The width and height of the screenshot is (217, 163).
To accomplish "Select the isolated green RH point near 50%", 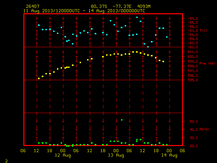I will tap(122, 120).
